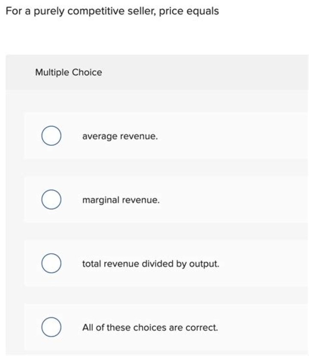This screenshot has width=309, height=356.
Task: Click the average revenue answer text
Action: click(120, 136)
